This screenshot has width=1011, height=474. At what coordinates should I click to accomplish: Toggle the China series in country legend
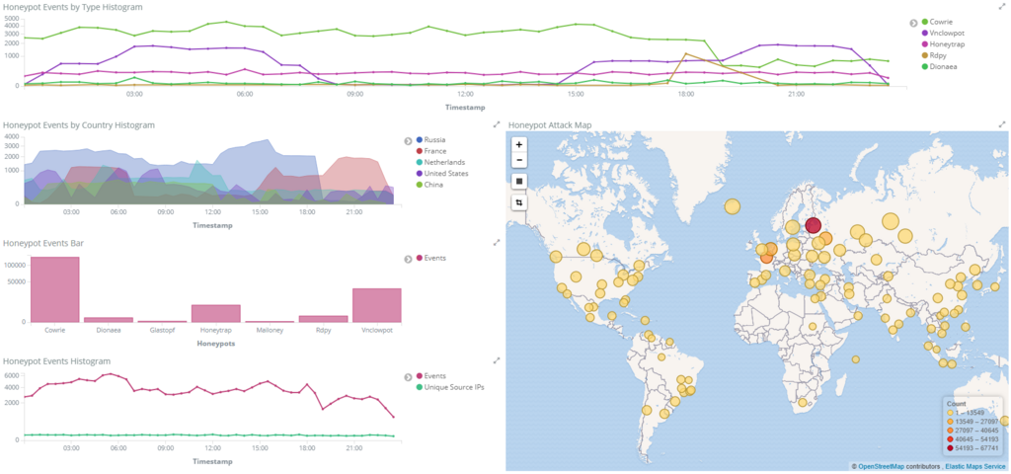pos(430,185)
